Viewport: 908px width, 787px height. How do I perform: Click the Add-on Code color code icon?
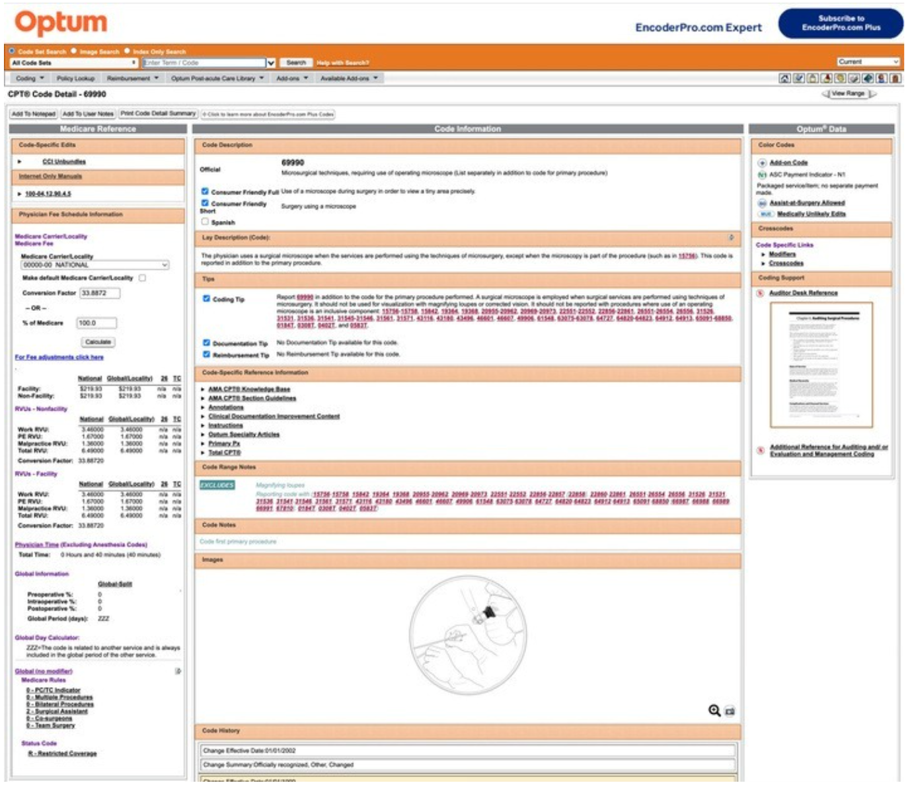pos(762,163)
